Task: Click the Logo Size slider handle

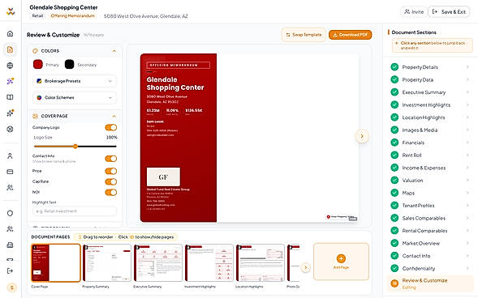Action: pos(75,147)
